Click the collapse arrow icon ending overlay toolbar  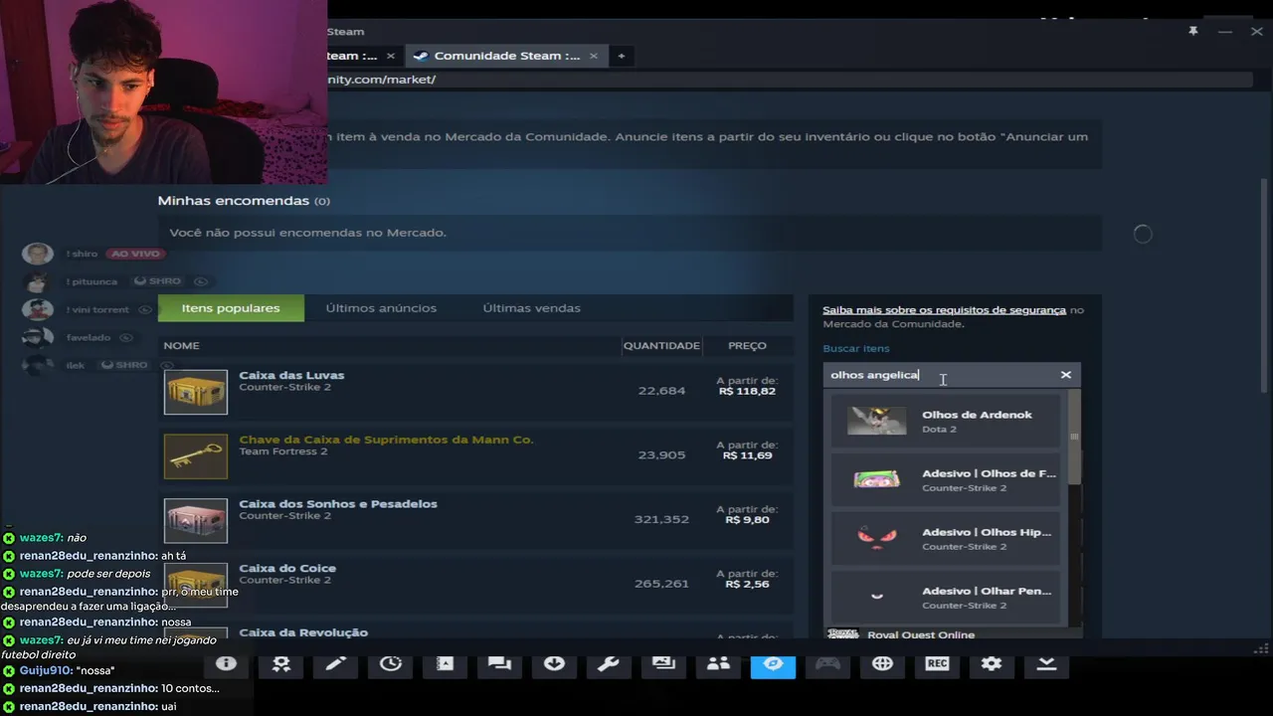coord(1046,663)
